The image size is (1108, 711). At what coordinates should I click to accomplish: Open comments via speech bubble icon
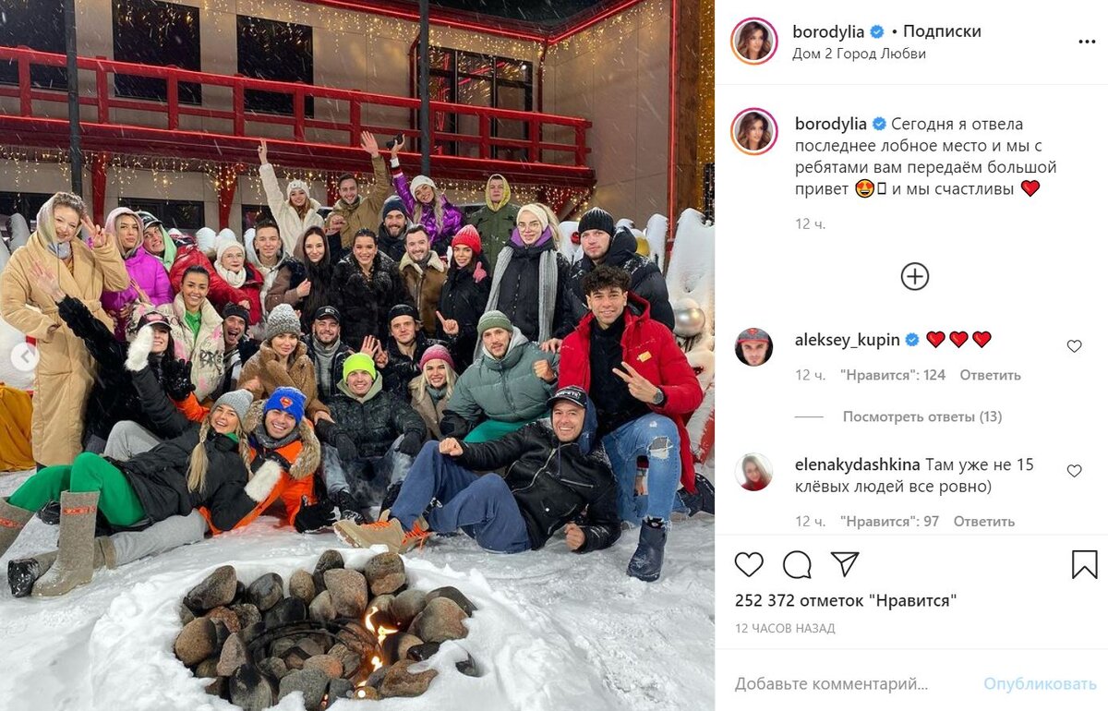tap(797, 564)
